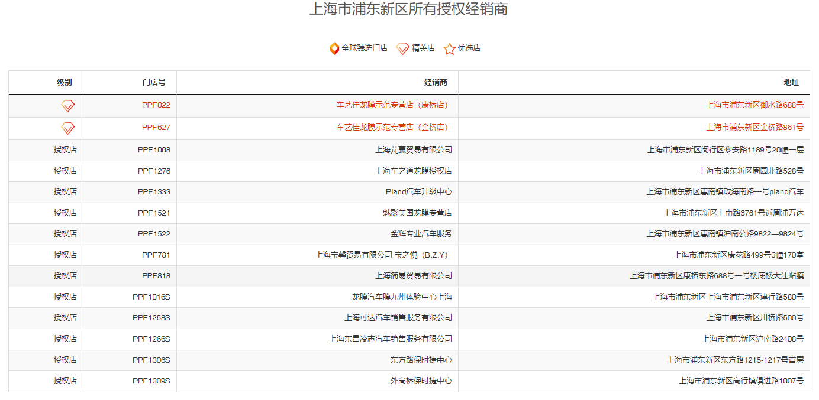Click the 级别 column header
The image size is (819, 400).
[x=64, y=83]
